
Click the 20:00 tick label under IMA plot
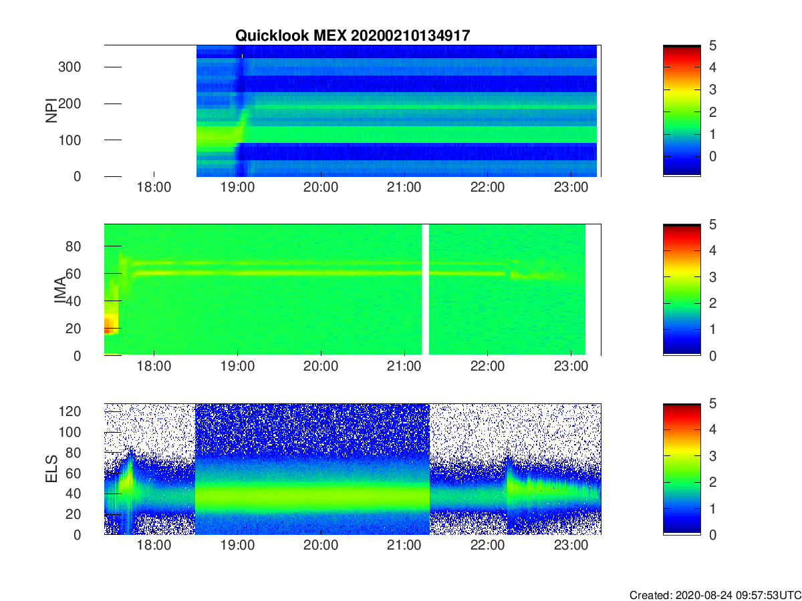(321, 368)
